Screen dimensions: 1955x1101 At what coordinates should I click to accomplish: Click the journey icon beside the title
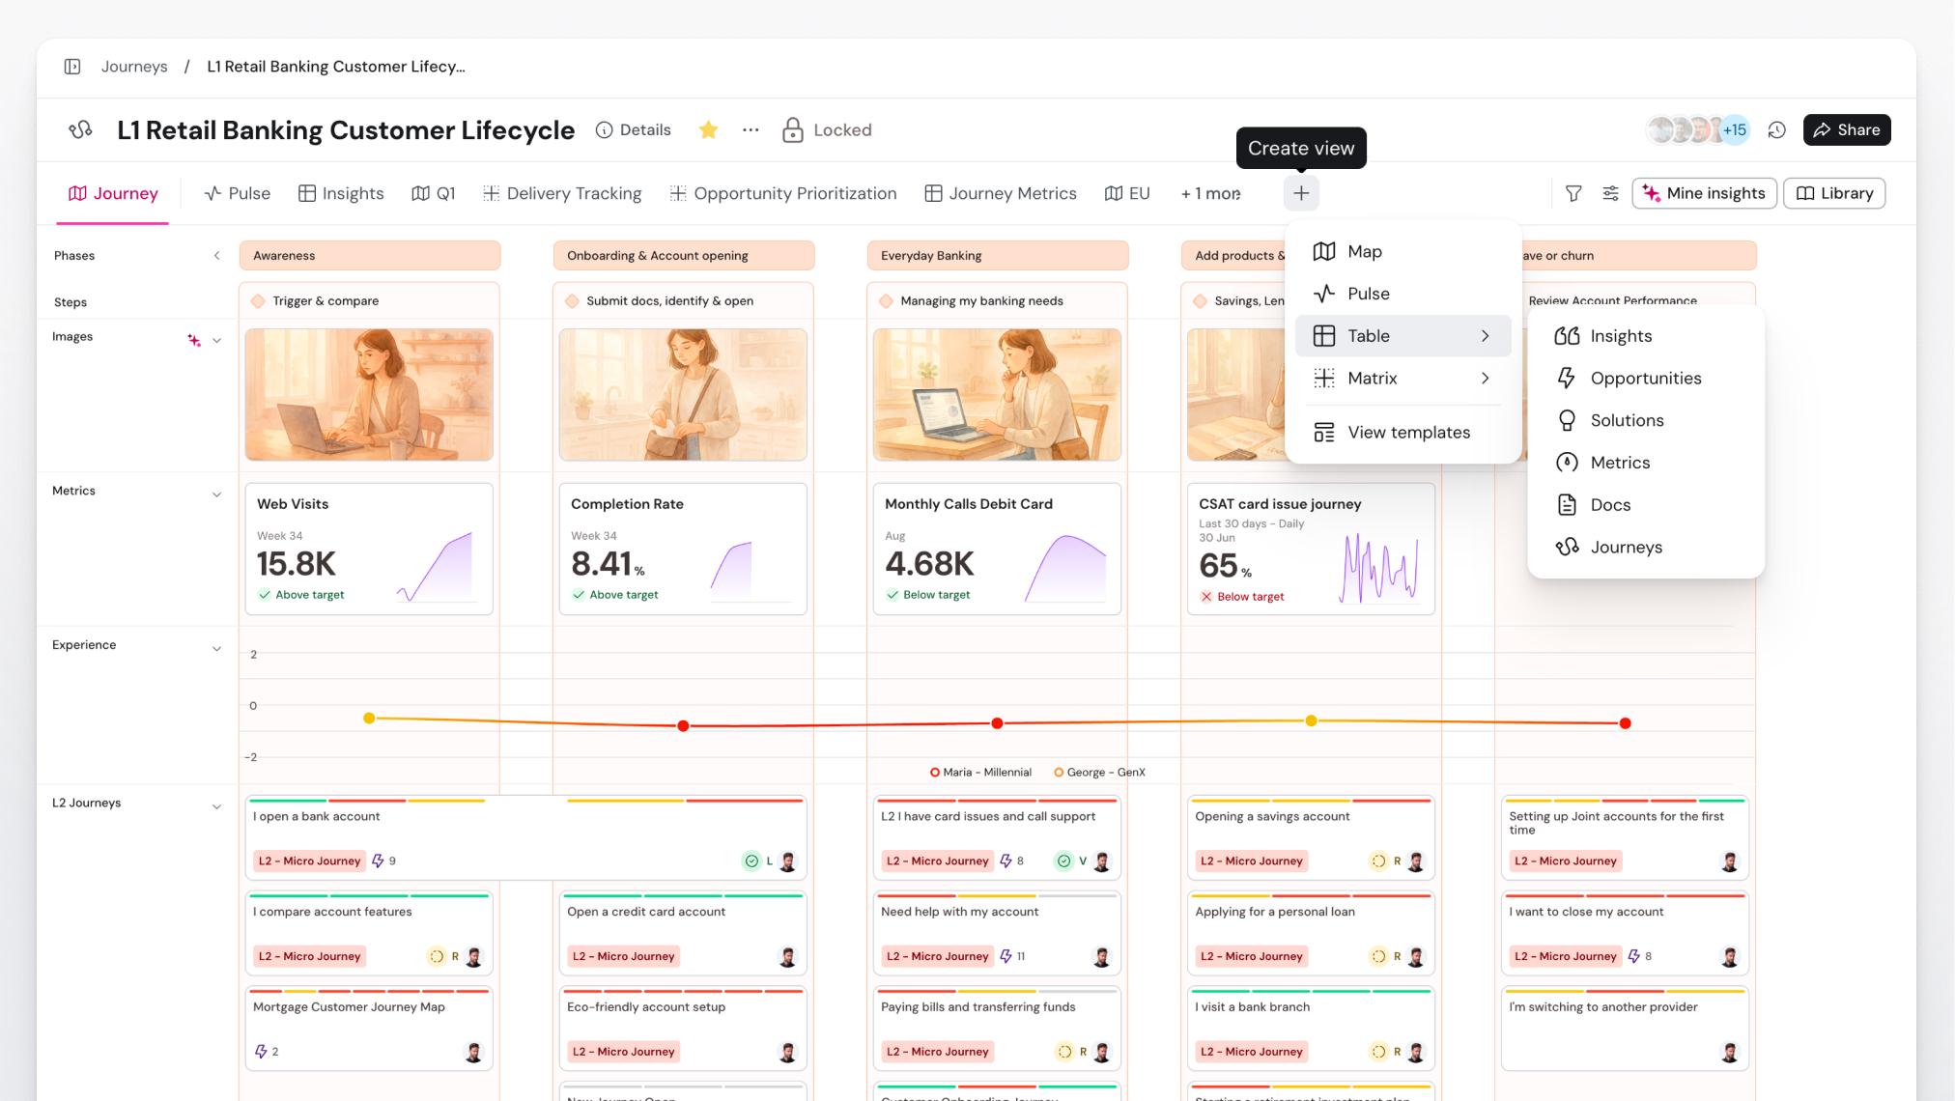tap(81, 129)
